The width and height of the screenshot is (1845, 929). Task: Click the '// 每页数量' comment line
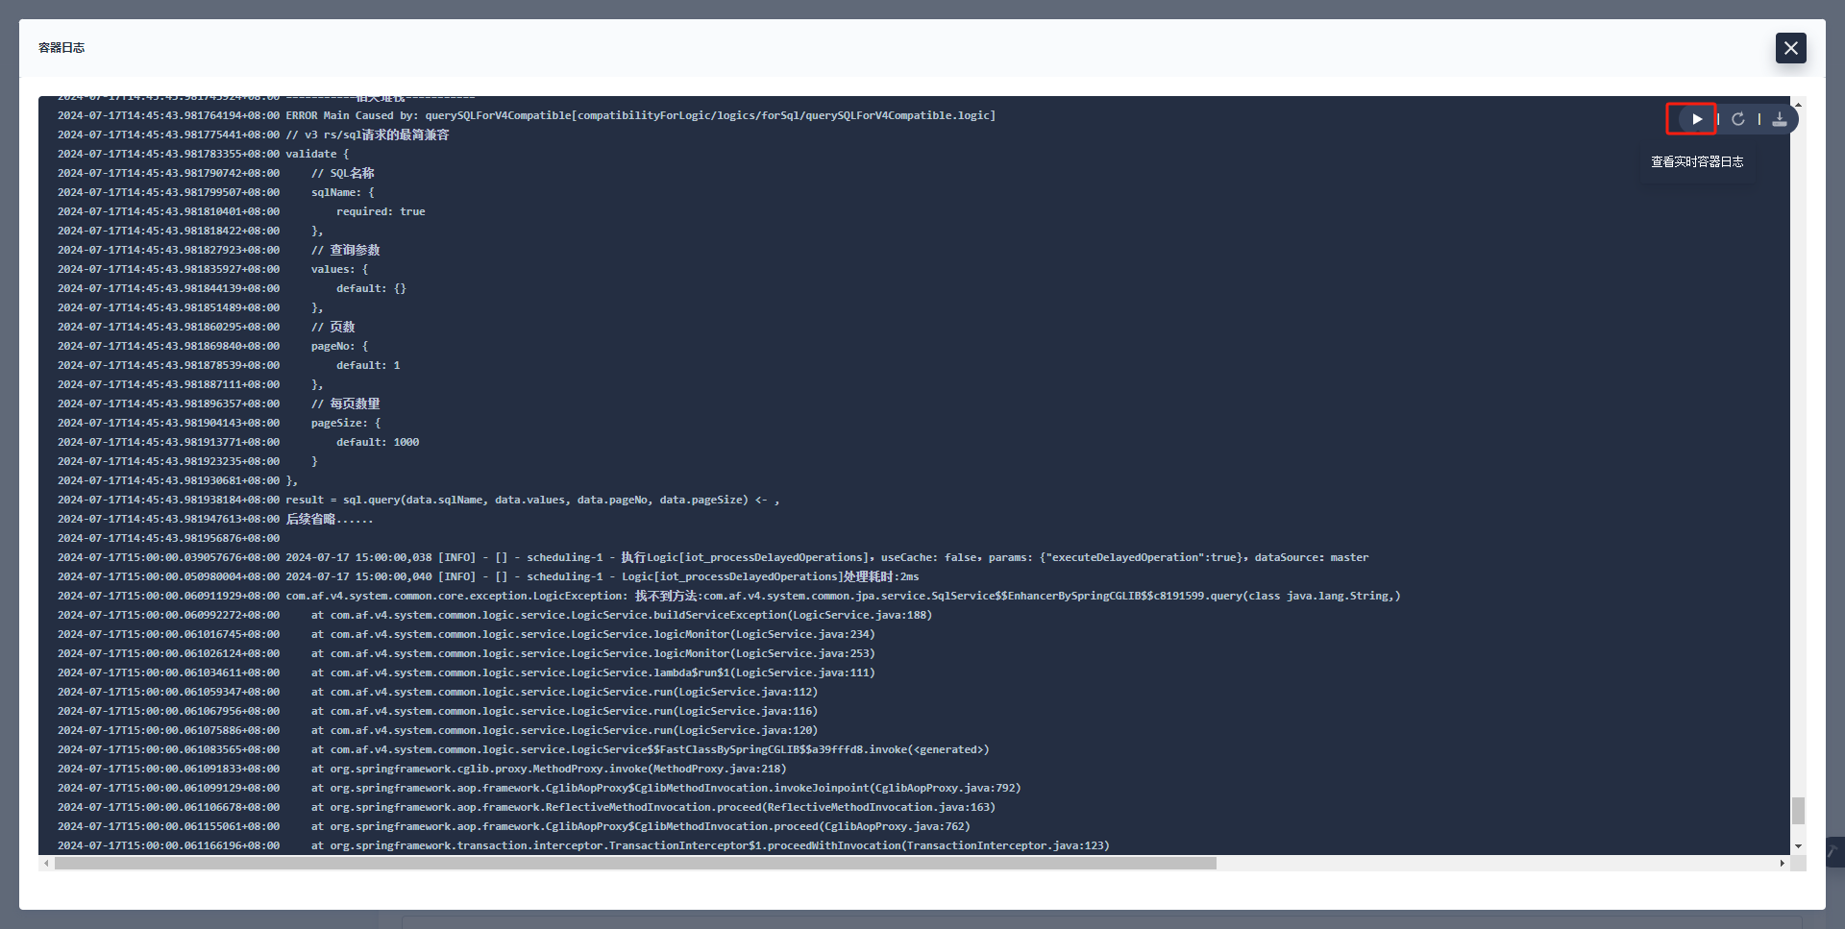point(218,403)
